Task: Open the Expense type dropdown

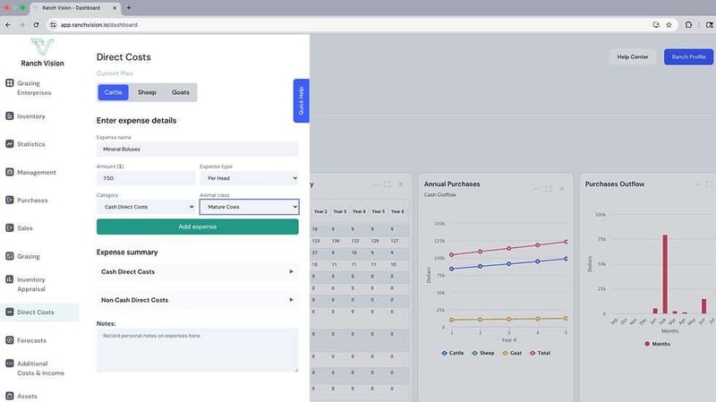Action: [249, 178]
